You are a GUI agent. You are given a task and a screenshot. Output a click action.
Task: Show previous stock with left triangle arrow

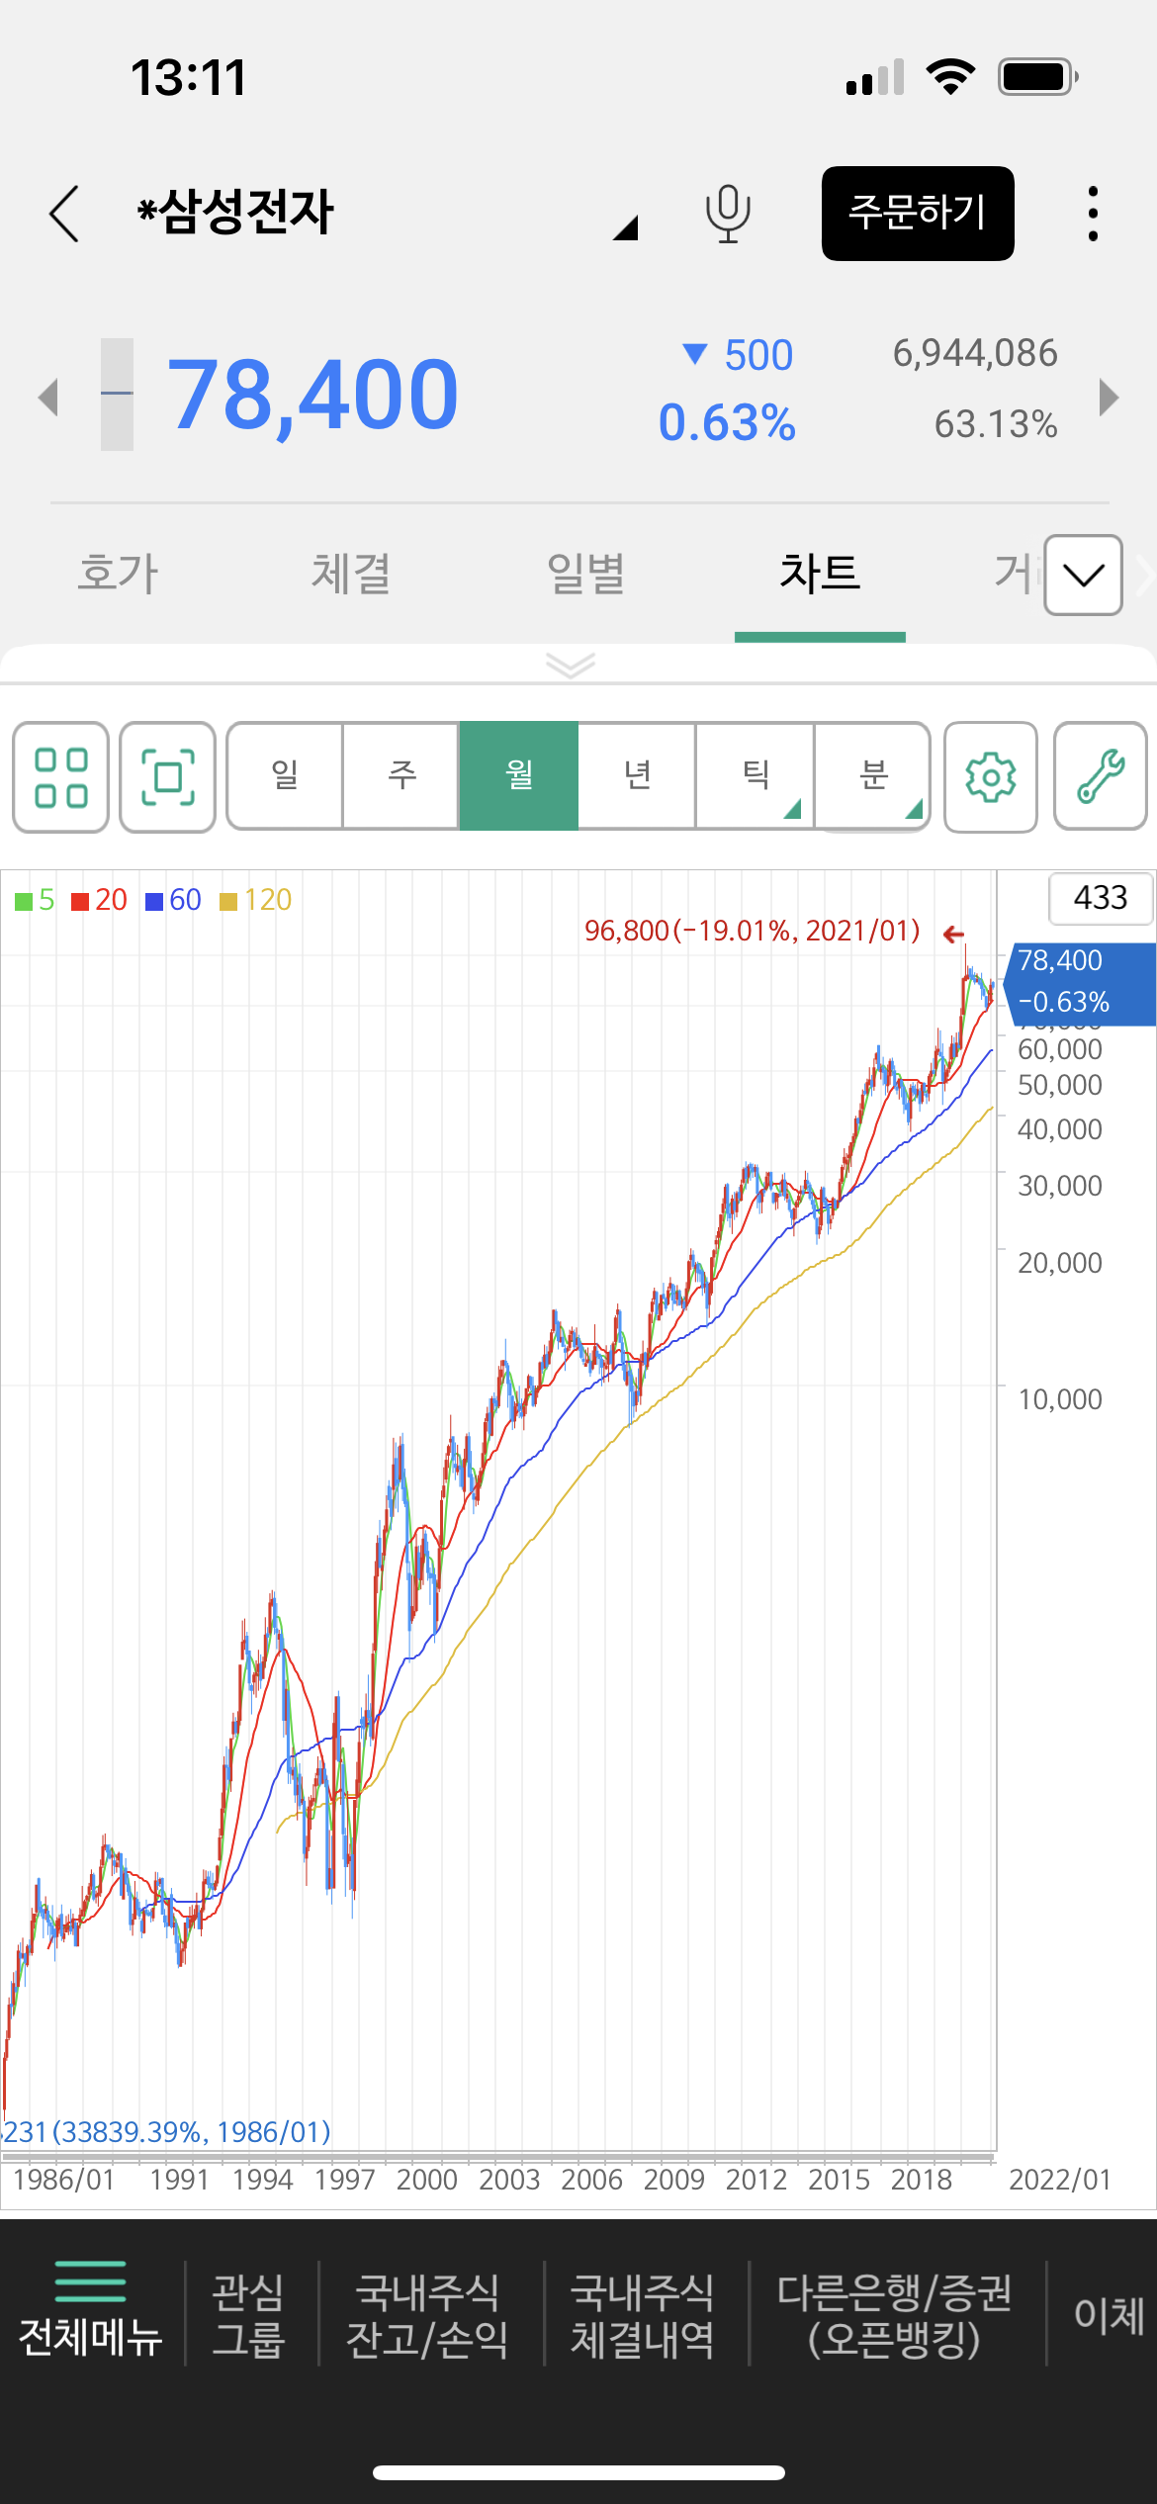pos(48,398)
